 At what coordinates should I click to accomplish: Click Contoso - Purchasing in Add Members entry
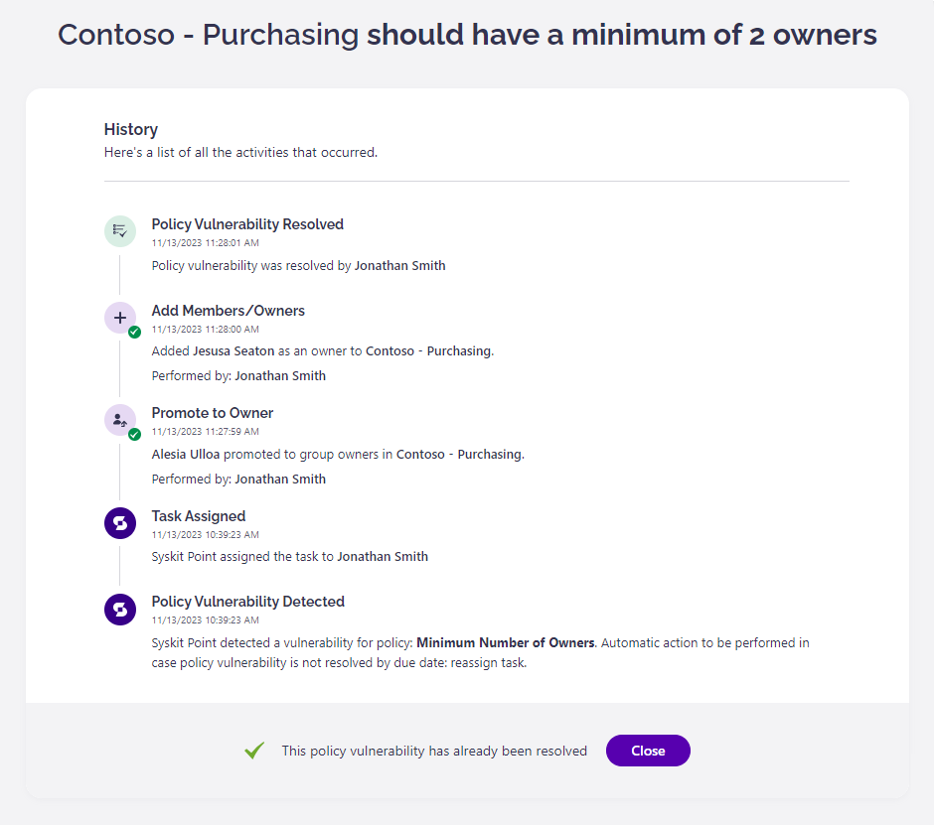coord(428,351)
